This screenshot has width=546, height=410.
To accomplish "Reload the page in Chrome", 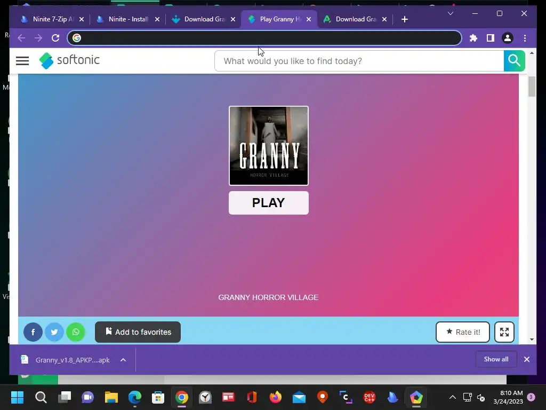I will 55,38.
